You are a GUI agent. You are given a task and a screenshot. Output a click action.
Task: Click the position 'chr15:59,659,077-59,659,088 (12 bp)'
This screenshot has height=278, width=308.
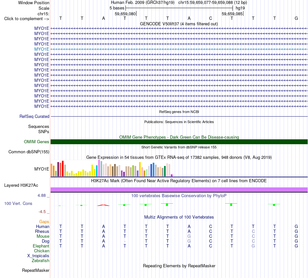213,3
